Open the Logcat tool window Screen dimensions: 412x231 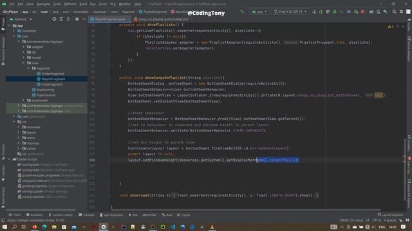pos(183,215)
